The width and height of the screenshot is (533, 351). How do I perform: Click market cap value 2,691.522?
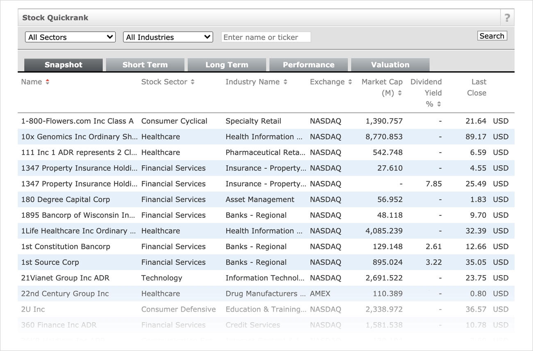[384, 278]
